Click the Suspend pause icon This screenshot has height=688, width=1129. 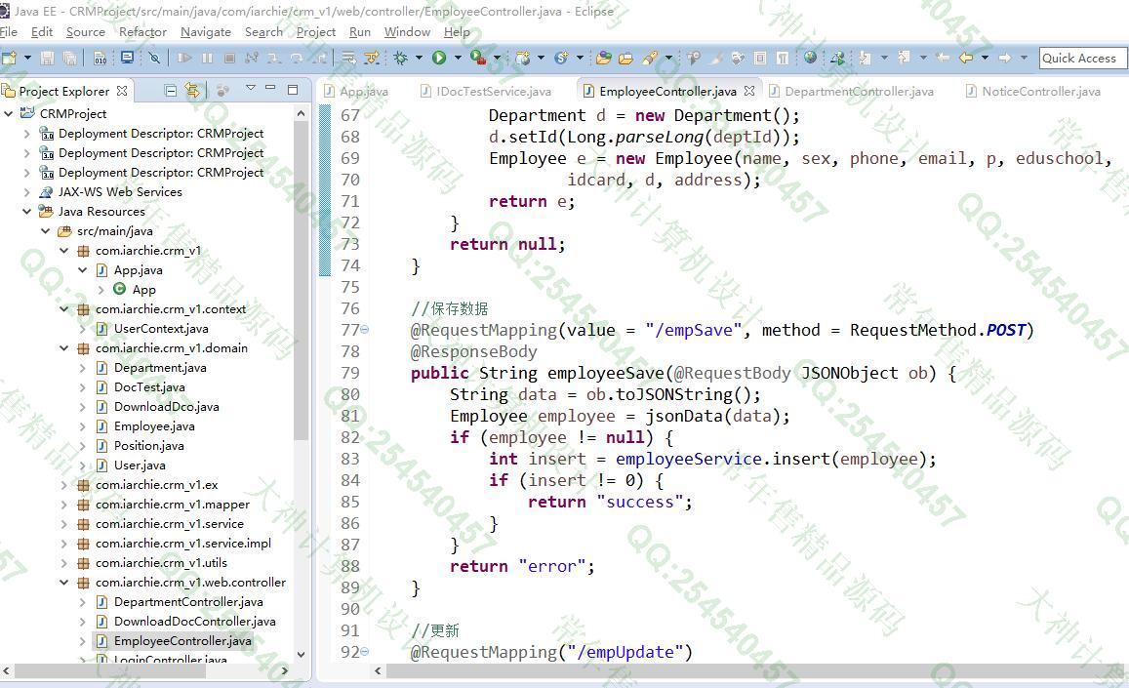pyautogui.click(x=208, y=58)
